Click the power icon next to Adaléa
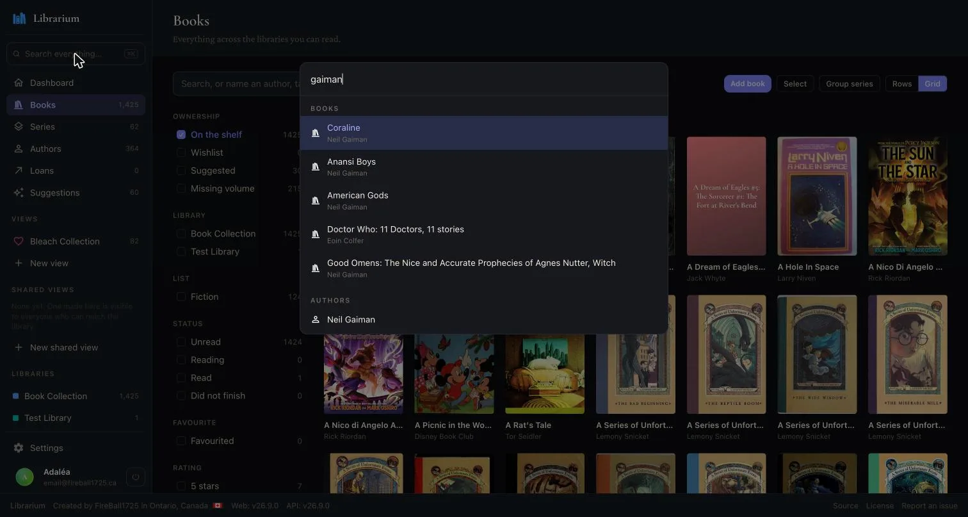968x517 pixels. coord(135,477)
